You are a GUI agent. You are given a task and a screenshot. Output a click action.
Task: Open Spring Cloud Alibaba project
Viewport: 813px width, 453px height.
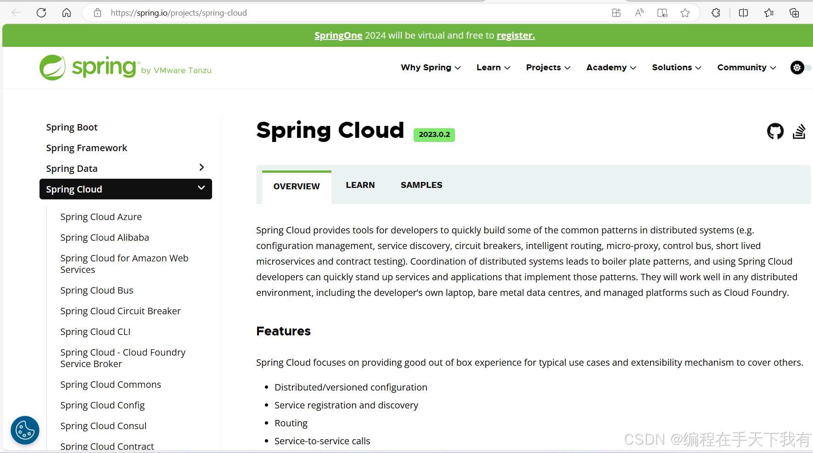(105, 238)
